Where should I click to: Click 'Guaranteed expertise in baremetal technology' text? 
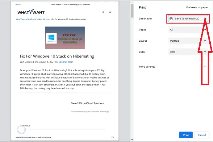point(90,111)
